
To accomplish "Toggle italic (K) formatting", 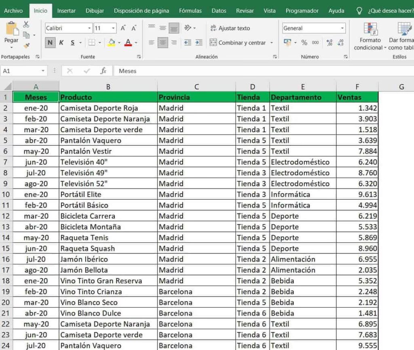I will (x=61, y=42).
